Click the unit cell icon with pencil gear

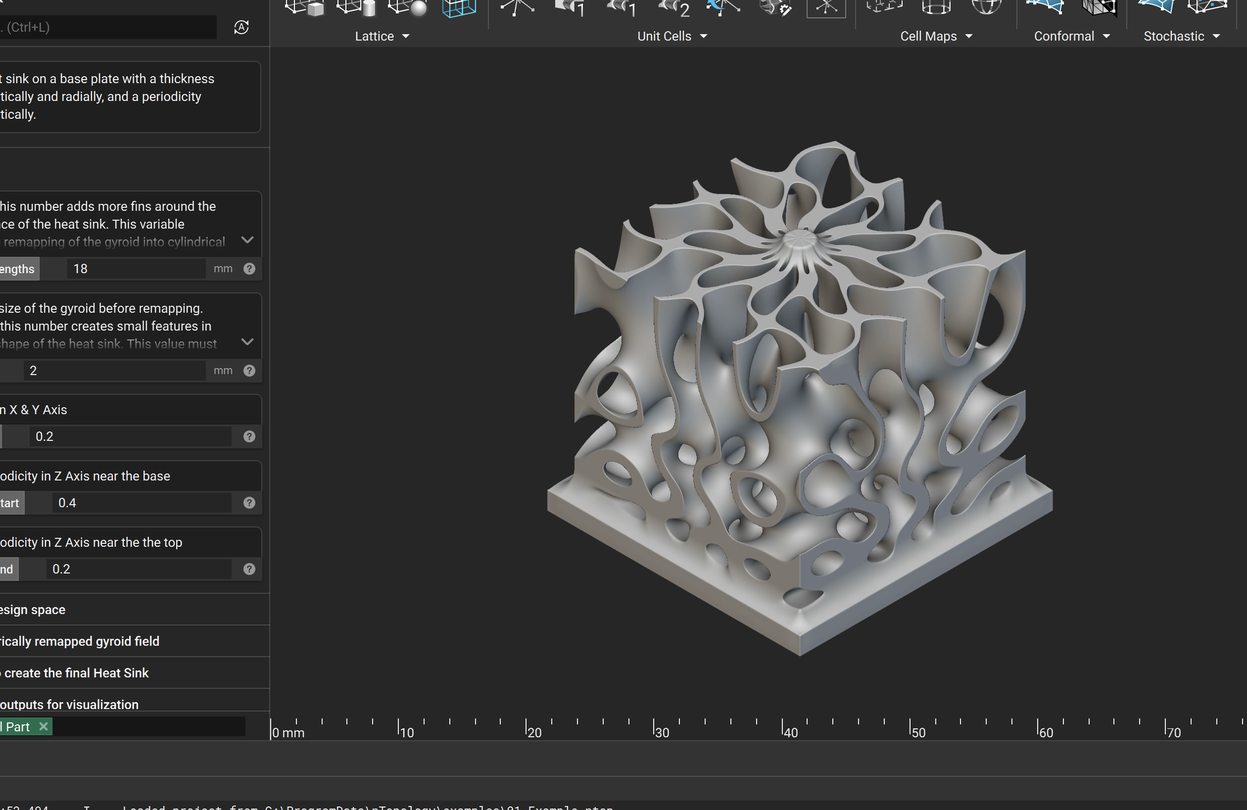(x=775, y=7)
